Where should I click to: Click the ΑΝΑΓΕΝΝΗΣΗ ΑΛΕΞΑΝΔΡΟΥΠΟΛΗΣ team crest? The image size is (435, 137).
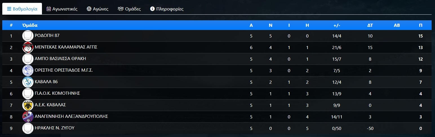28,117
